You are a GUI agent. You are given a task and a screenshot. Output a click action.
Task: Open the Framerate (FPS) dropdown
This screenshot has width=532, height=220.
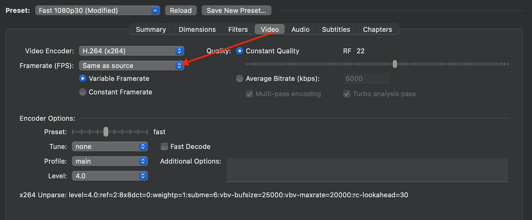click(131, 66)
